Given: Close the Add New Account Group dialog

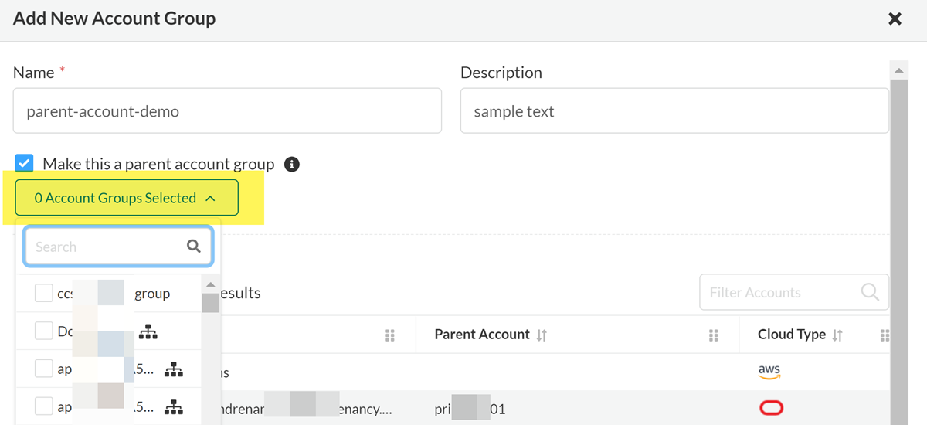Looking at the screenshot, I should 895,19.
